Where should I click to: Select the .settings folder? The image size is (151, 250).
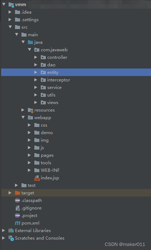click(30, 20)
